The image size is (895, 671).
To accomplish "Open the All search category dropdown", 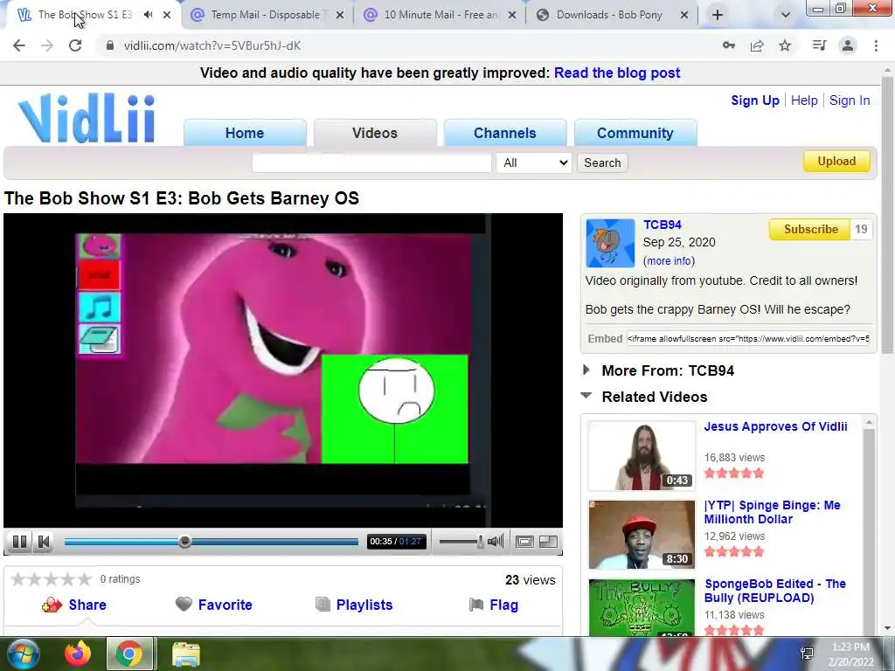I will click(x=534, y=163).
